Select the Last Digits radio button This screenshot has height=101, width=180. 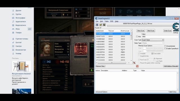pos(155,61)
